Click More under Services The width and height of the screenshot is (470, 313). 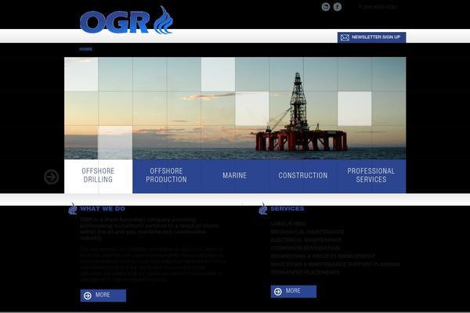(294, 291)
